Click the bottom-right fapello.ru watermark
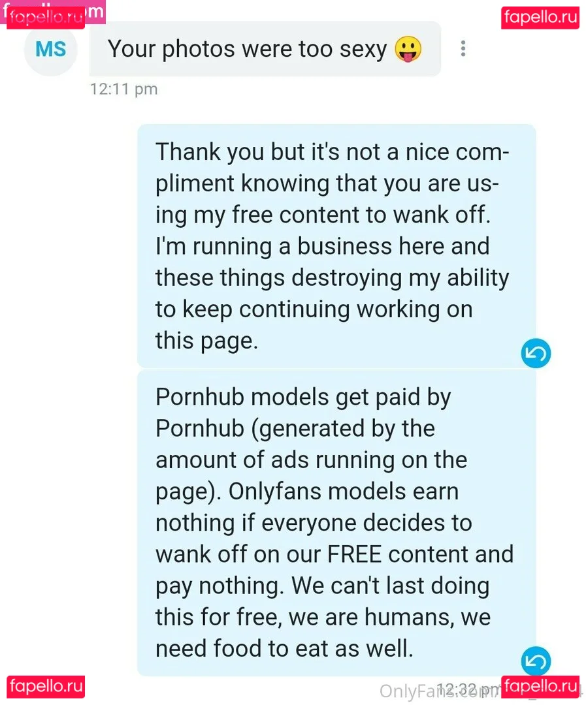Screen dimensions: 586x705 540,687
